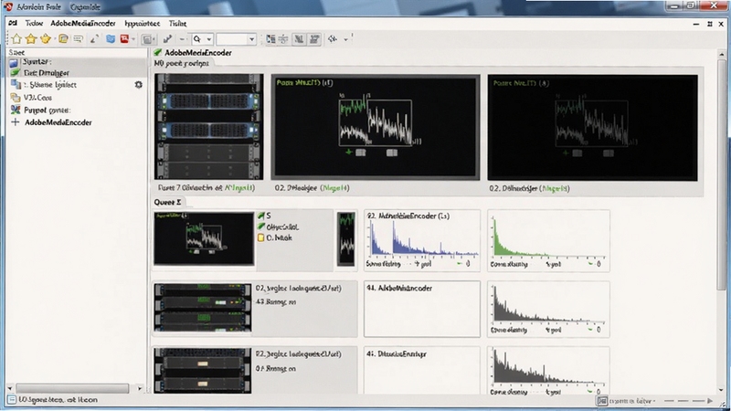Click the main panel vertical scrollbar
Image resolution: width=731 pixels, height=411 pixels.
[x=721, y=174]
